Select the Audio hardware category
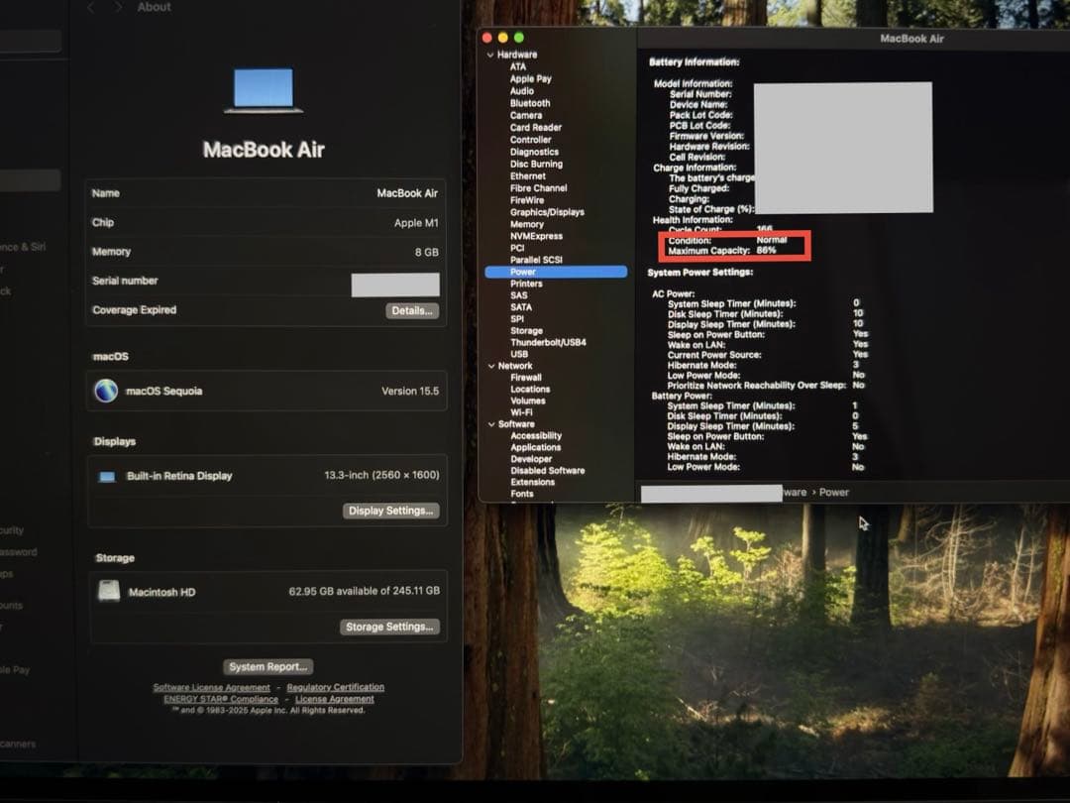Image resolution: width=1070 pixels, height=803 pixels. tap(522, 91)
